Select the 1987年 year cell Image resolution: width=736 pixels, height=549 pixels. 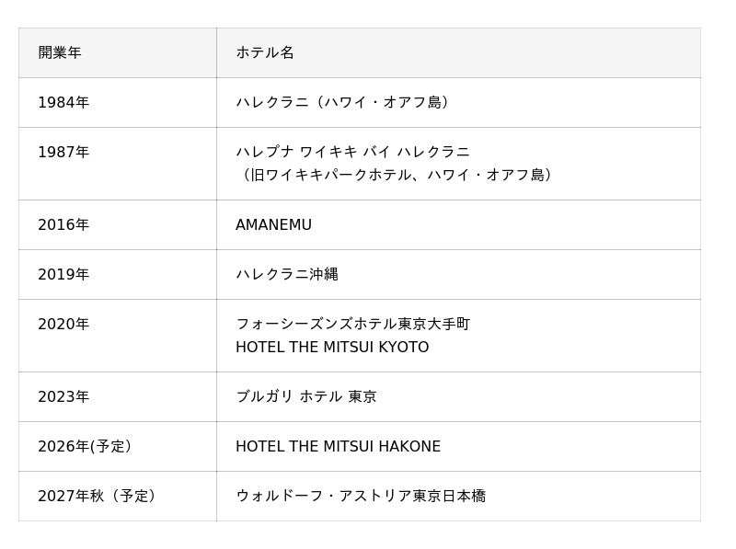point(63,152)
